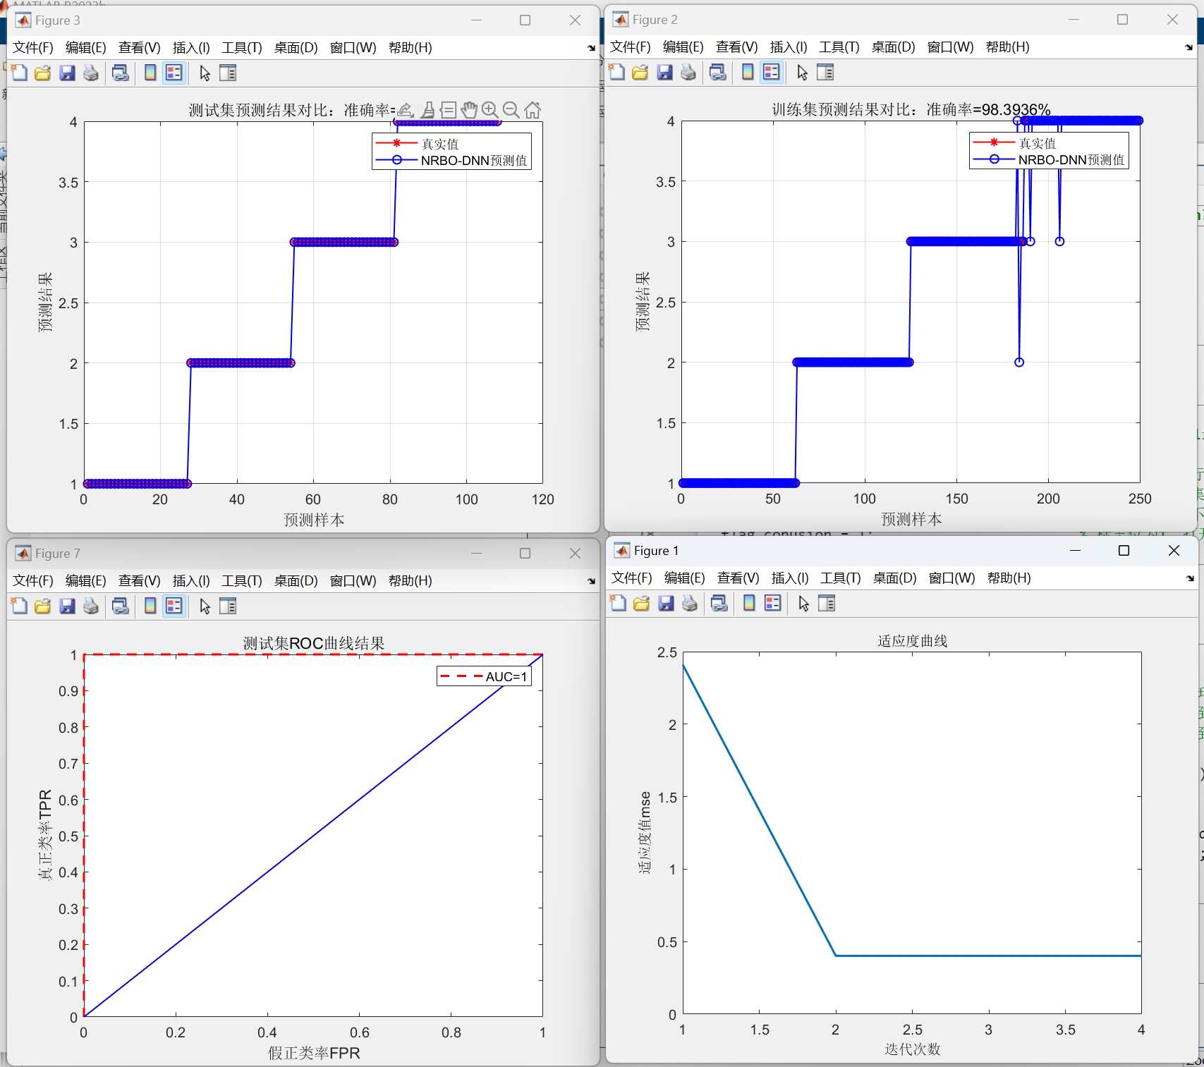Enable Edit Plot arrow in Figure 7 toolbar
Screen dimensions: 1204x1067
pyautogui.click(x=205, y=606)
